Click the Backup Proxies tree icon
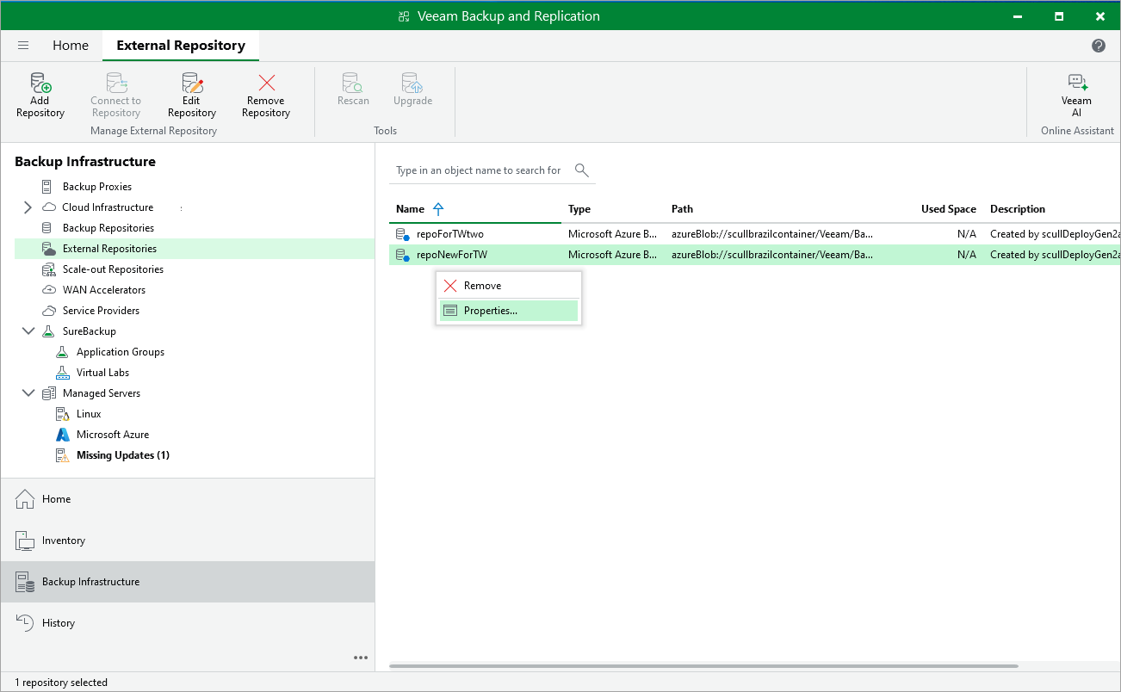The height and width of the screenshot is (692, 1121). 47,187
